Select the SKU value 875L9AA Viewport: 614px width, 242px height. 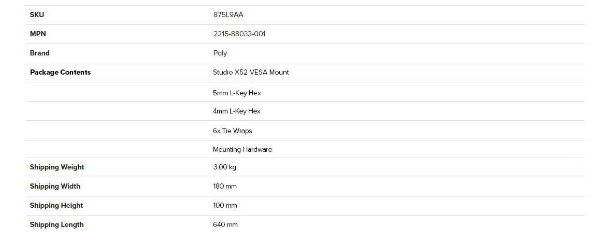click(x=229, y=15)
